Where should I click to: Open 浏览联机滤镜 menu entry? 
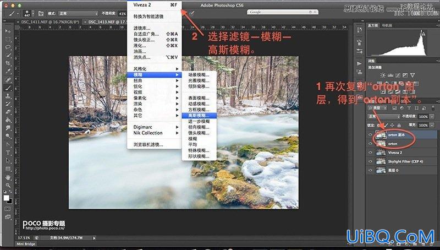coord(155,145)
